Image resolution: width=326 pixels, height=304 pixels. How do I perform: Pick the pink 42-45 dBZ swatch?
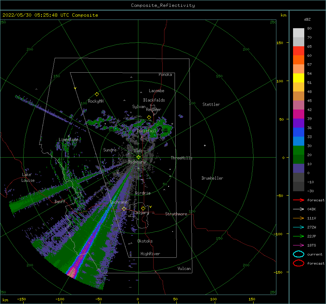tap(298, 105)
